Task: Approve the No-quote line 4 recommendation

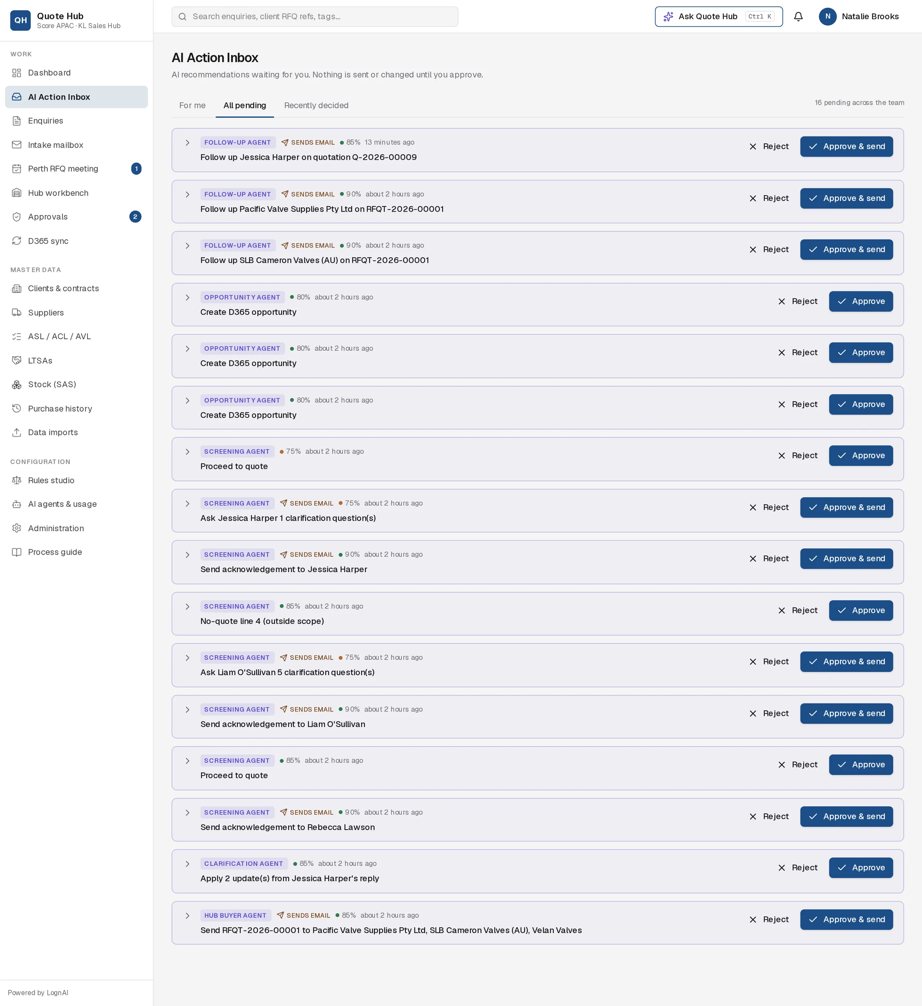Action: tap(861, 611)
